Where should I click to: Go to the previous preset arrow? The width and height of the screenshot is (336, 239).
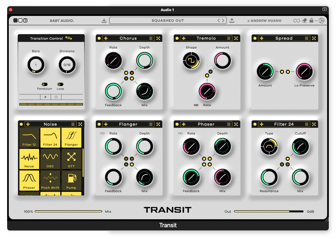(219, 21)
